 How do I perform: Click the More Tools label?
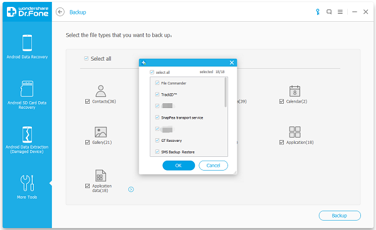pyautogui.click(x=27, y=197)
